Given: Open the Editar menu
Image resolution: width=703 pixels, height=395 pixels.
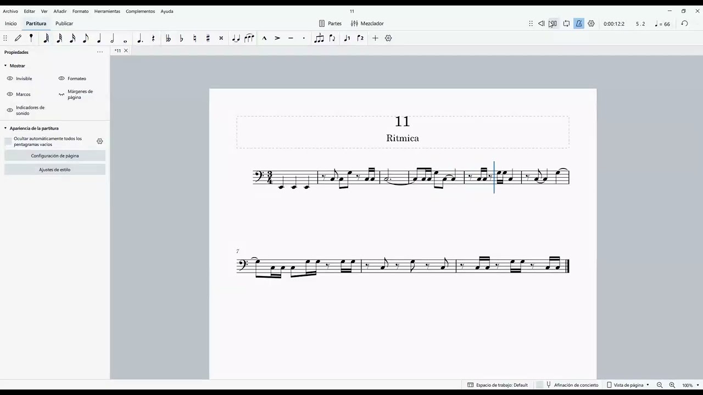Looking at the screenshot, I should [29, 11].
